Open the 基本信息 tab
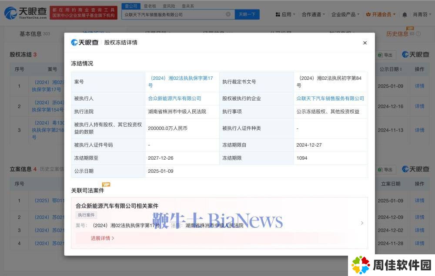The image size is (435, 276). [34, 34]
